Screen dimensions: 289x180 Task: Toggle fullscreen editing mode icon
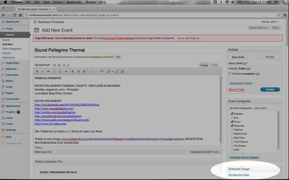click(117, 71)
